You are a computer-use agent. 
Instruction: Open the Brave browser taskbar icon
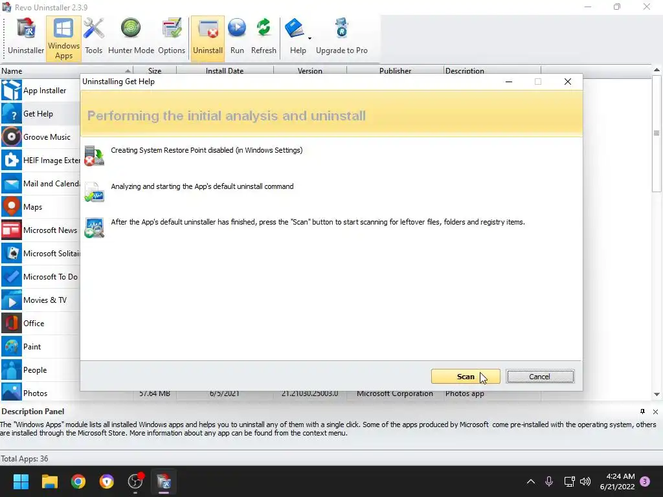tap(107, 481)
